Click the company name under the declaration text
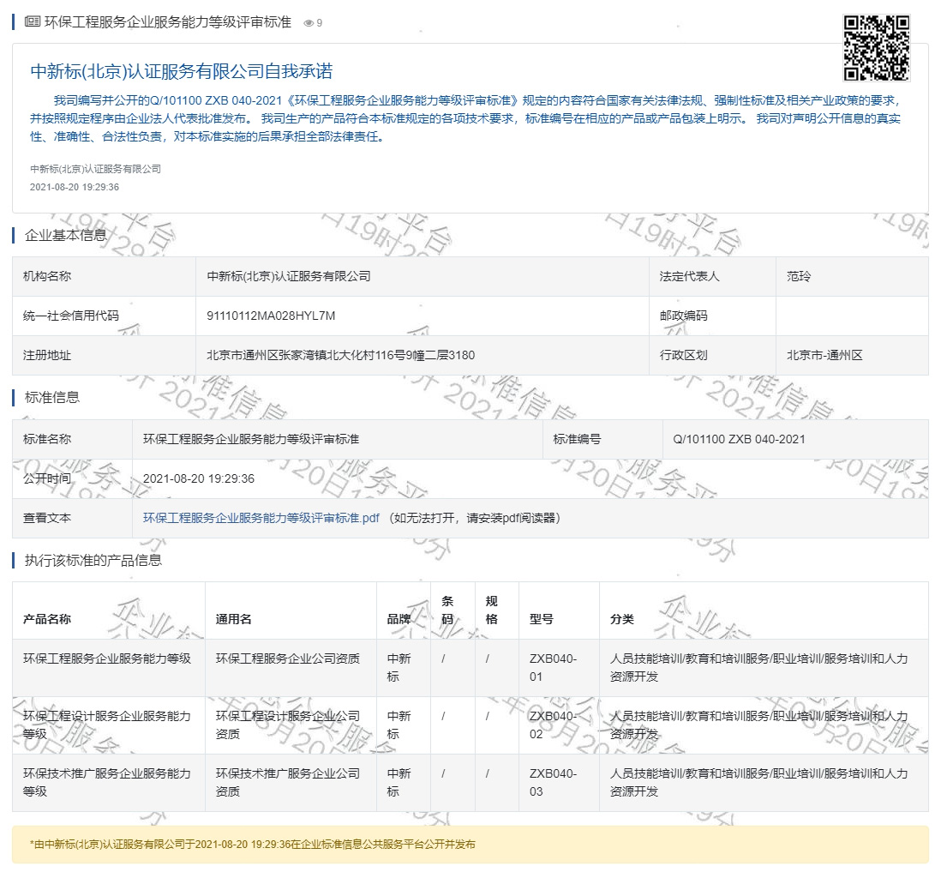Viewport: 941px width, 872px height. click(95, 170)
